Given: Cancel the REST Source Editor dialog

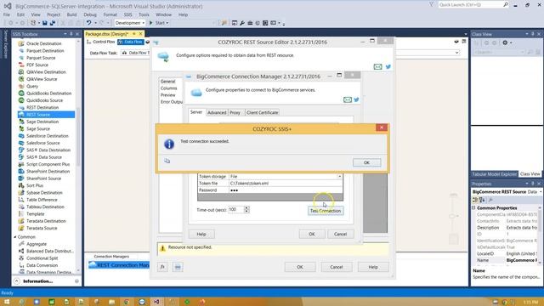Looking at the screenshot, I should point(337,267).
